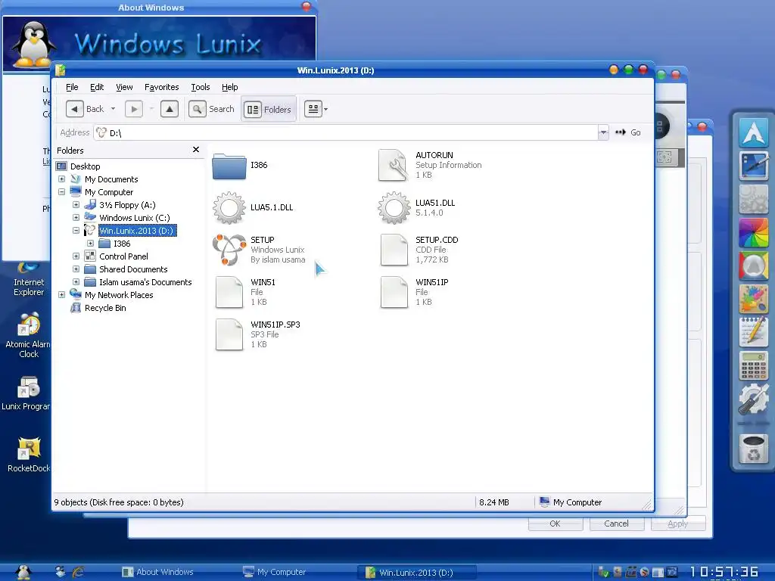The image size is (775, 581).
Task: Select the SETUP Windows Lunix application
Action: click(x=229, y=250)
